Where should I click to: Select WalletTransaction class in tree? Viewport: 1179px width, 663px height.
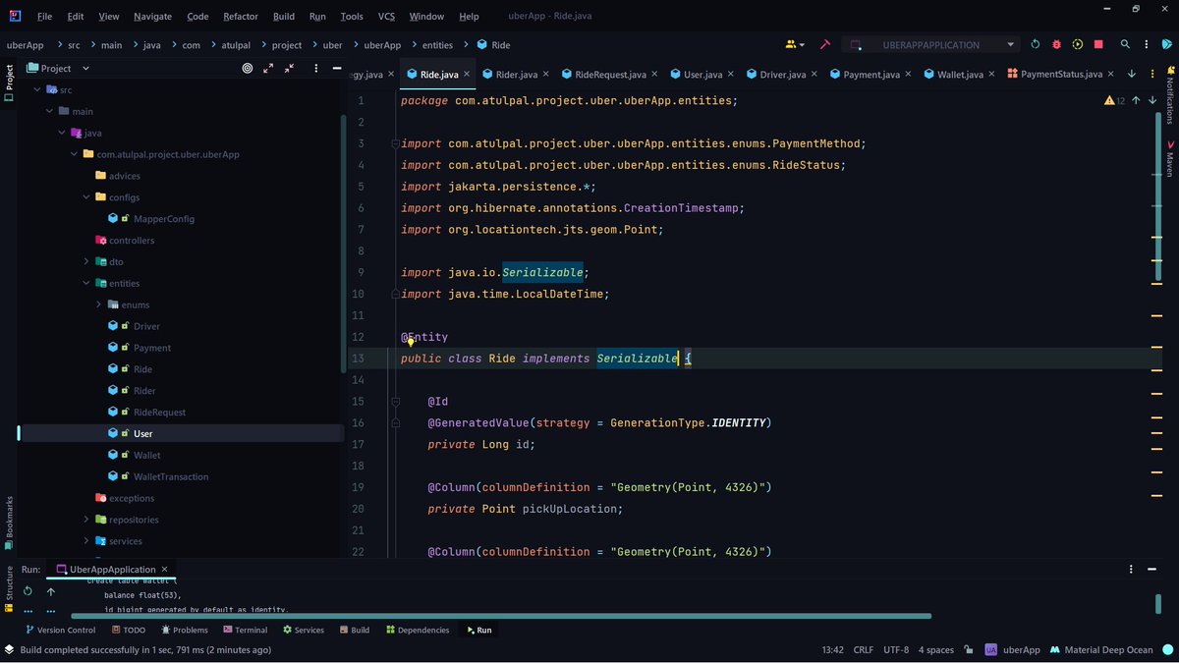click(x=170, y=476)
